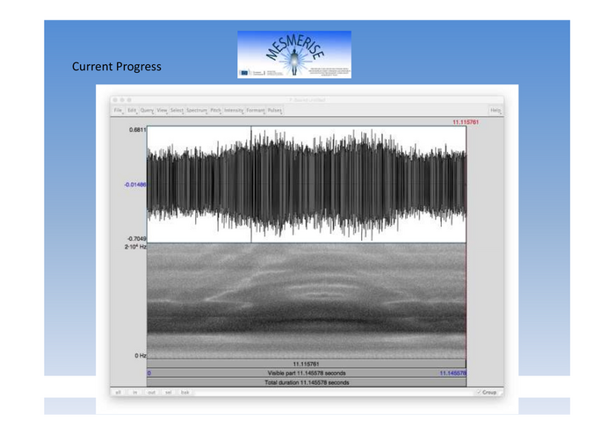615x435 pixels.
Task: Open the Pulses menu
Action: point(274,110)
